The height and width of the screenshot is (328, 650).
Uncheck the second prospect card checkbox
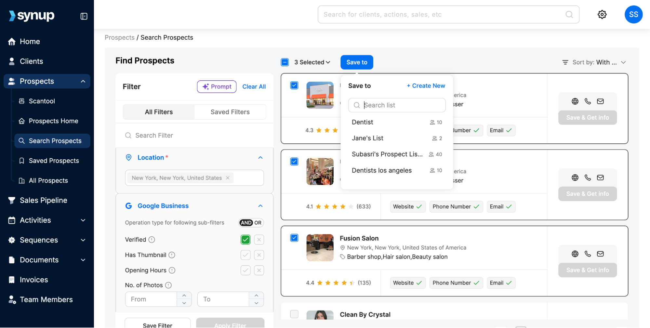tap(294, 162)
